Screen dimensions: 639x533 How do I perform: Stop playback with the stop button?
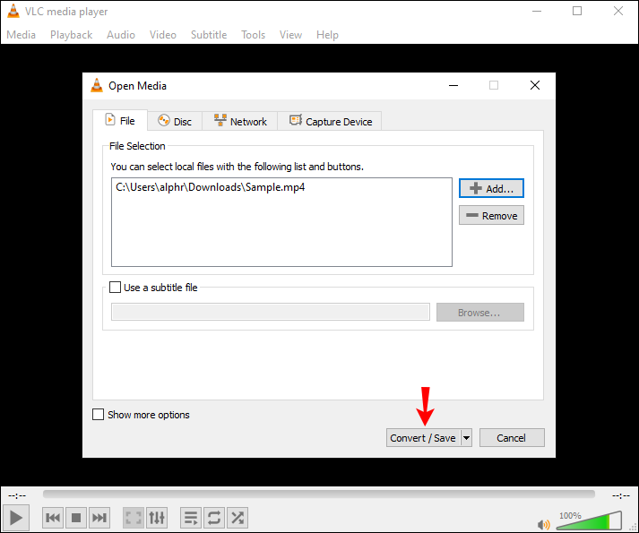coord(76,518)
